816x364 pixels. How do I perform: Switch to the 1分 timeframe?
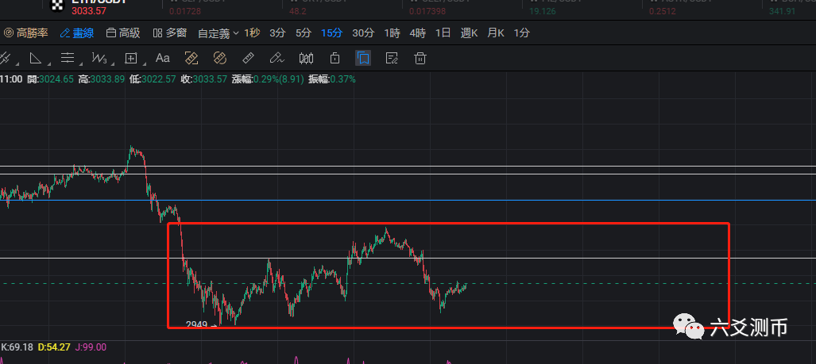click(522, 33)
